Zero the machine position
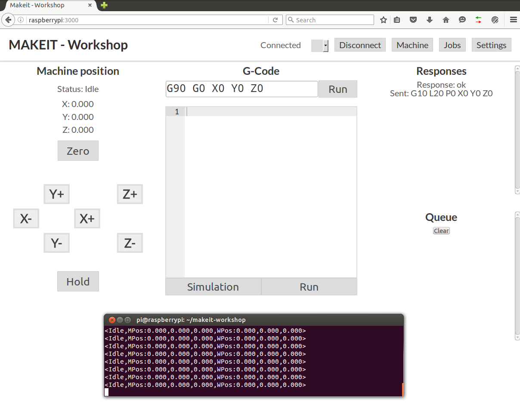 coord(78,151)
